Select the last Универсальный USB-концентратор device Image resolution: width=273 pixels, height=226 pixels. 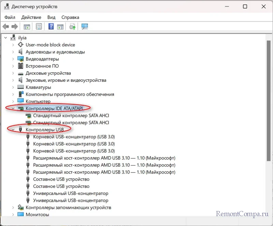point(71,200)
